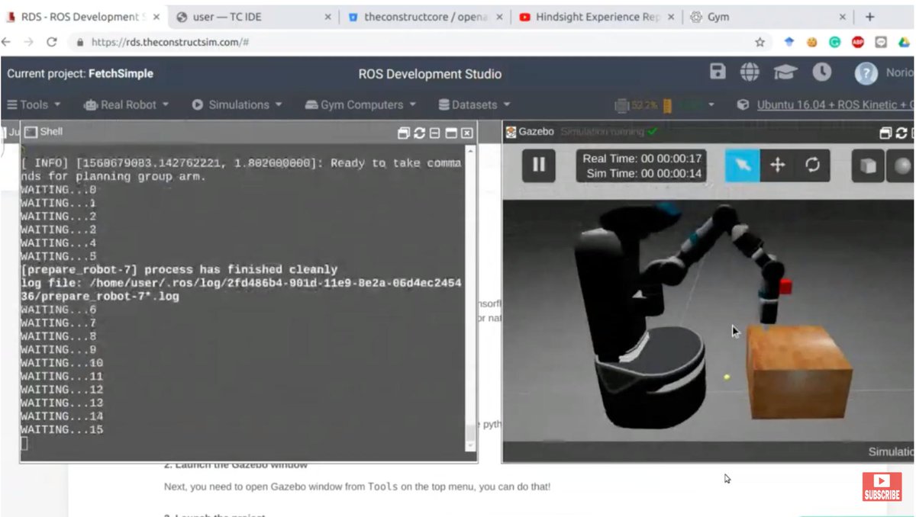The height and width of the screenshot is (517, 916).
Task: Close the user — TC IDE tab
Action: click(327, 17)
